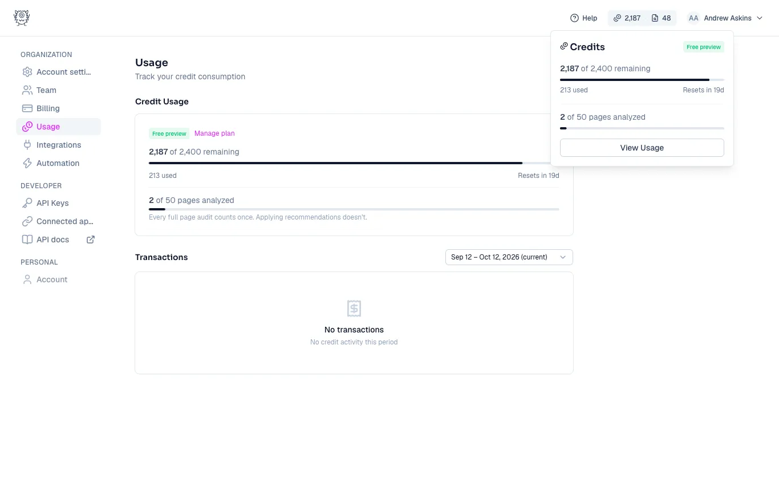779x487 pixels.
Task: Click the API docs book icon
Action: pyautogui.click(x=27, y=240)
